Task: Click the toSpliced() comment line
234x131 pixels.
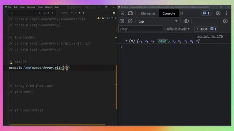Action: (x=22, y=37)
